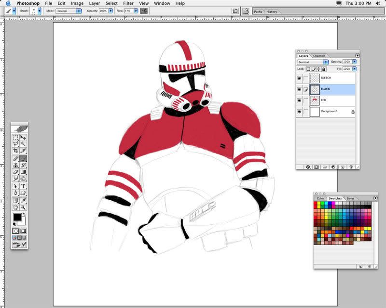Create a new layer in Layers panel
Viewport: 386px width, 308px height.
tap(343, 167)
